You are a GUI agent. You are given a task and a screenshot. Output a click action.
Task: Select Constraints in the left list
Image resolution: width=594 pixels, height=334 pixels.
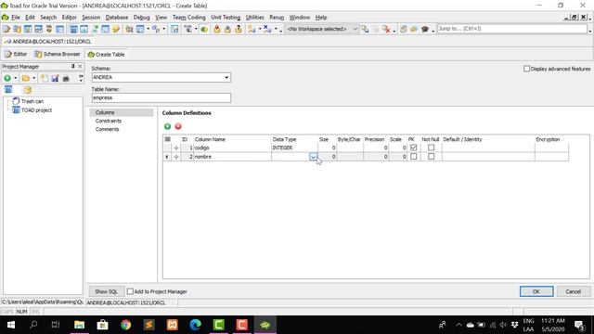[109, 121]
